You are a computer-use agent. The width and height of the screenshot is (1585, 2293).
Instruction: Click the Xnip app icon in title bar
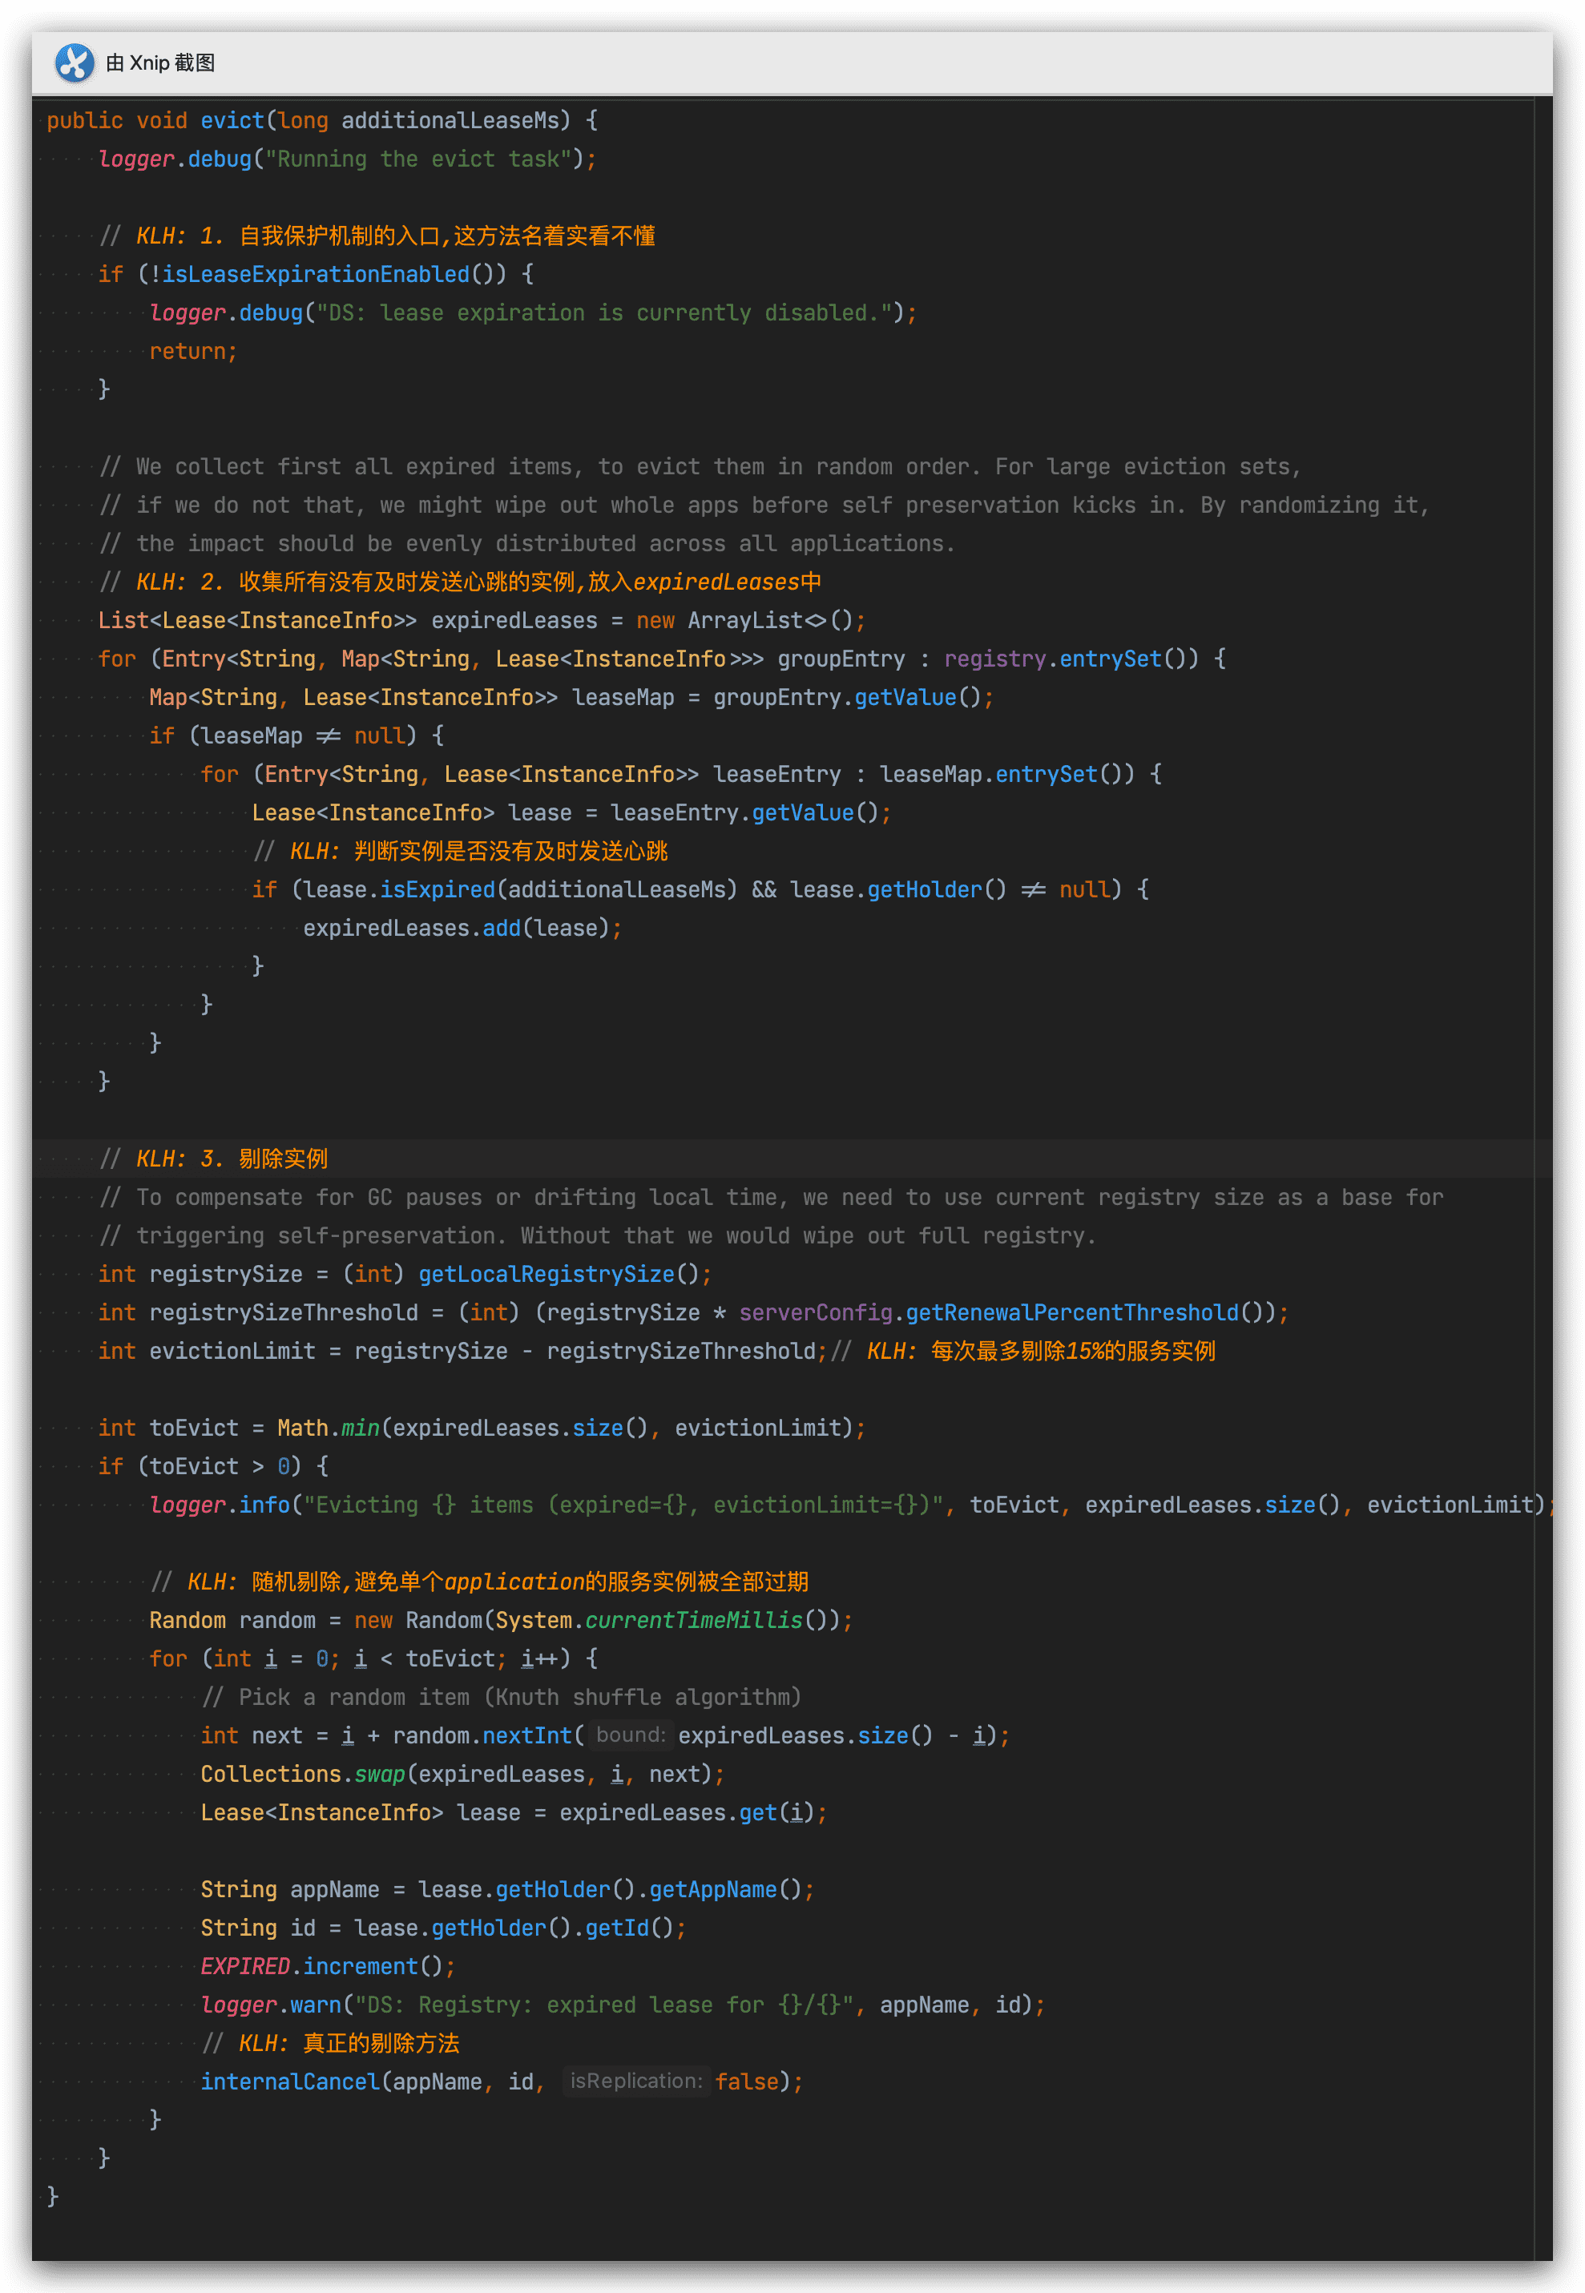click(x=75, y=62)
